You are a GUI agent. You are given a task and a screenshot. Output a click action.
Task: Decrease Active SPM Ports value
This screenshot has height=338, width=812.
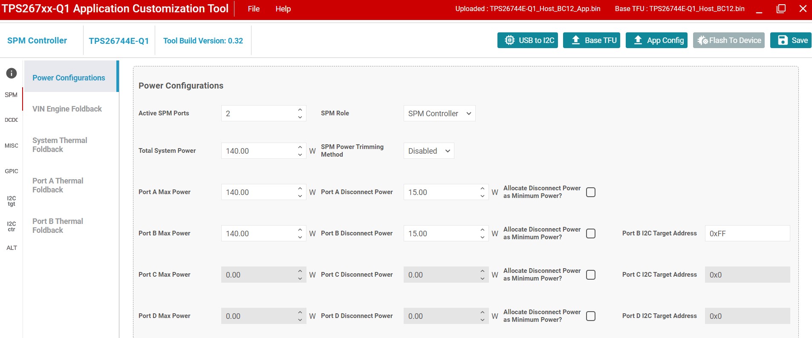(300, 117)
